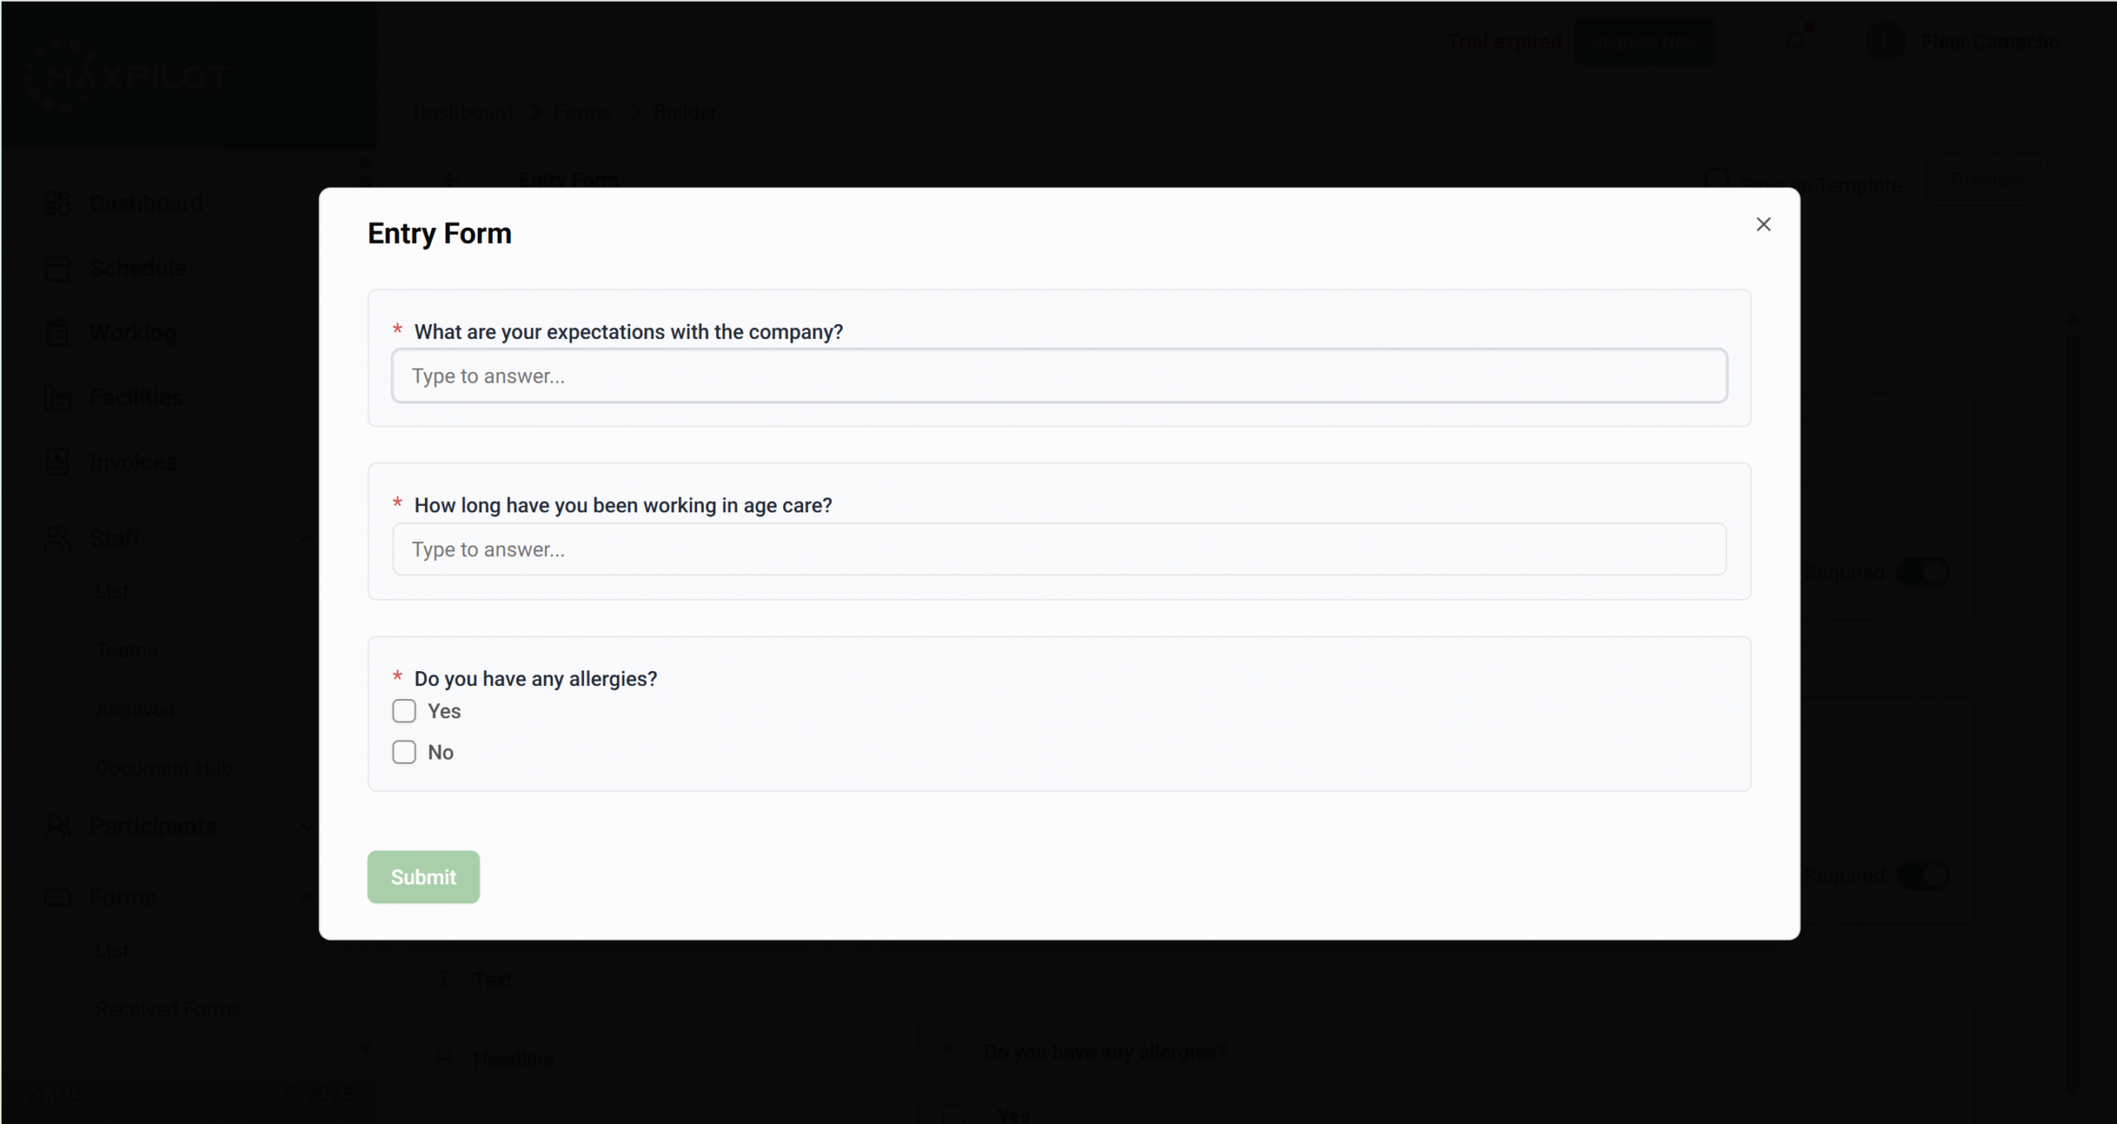The image size is (2117, 1124).
Task: Click the Invoices icon in sidebar
Action: point(56,462)
